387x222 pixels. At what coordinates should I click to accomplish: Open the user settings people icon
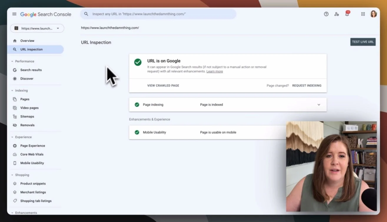click(337, 14)
